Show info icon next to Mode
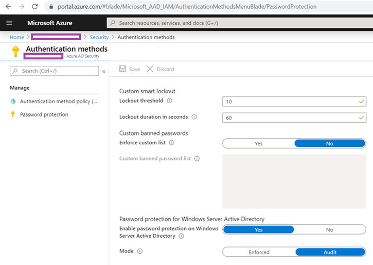Image resolution: width=373 pixels, height=265 pixels. [140, 251]
